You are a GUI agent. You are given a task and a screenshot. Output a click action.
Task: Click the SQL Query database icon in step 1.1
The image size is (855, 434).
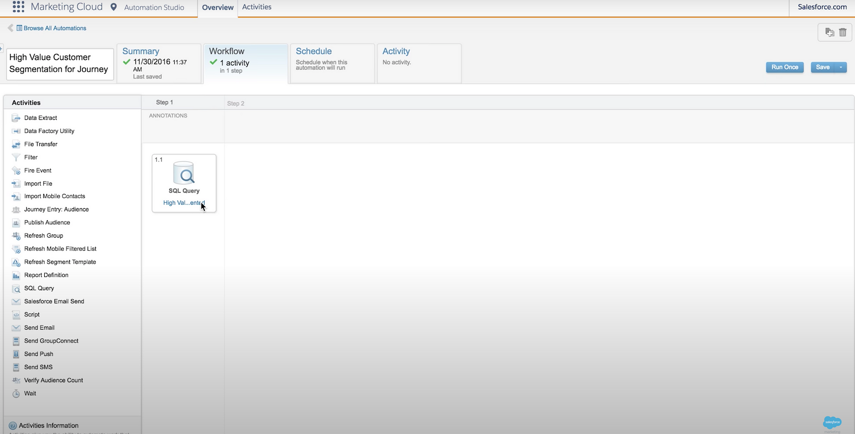point(184,173)
